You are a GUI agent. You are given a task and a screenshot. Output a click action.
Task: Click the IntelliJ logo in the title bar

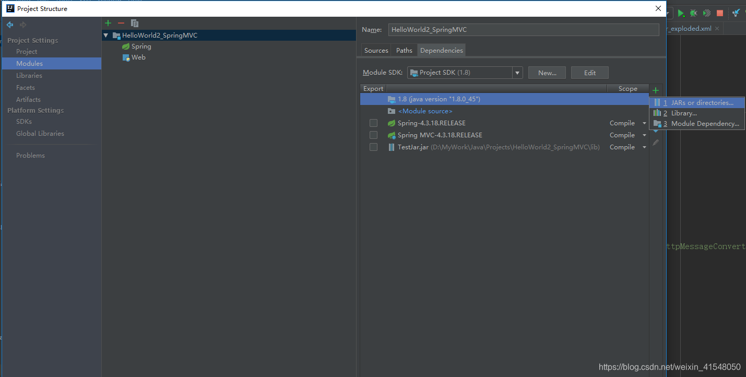tap(10, 8)
